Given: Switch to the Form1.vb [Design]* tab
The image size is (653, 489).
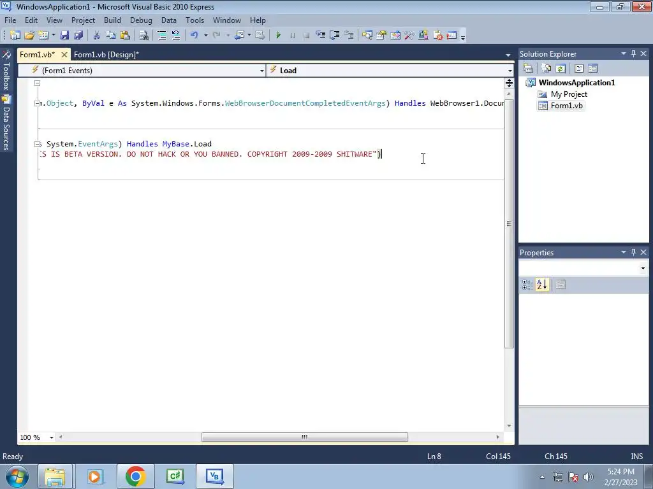Looking at the screenshot, I should click(x=106, y=55).
